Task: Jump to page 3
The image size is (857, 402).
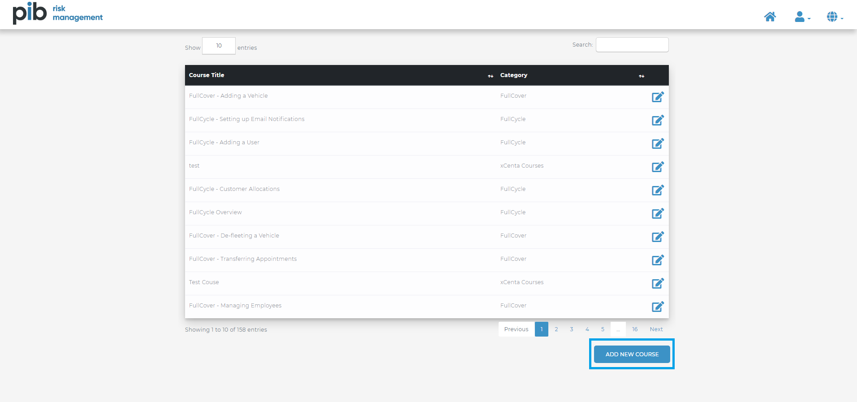Action: [572, 329]
